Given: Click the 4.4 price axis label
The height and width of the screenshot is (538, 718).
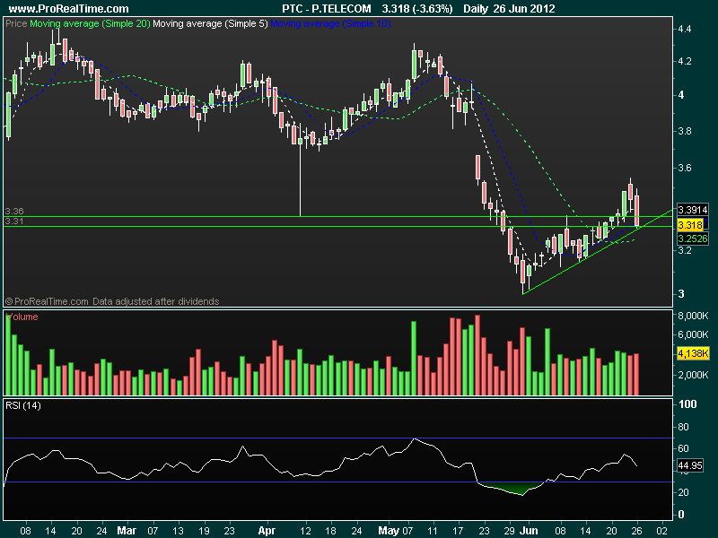Looking at the screenshot, I should click(x=685, y=29).
